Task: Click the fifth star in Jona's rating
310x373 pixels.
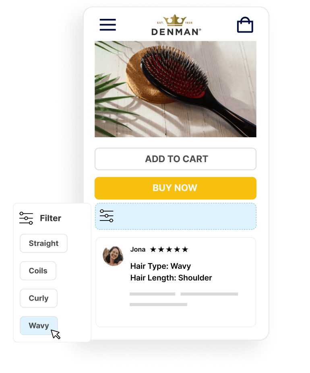Action: pyautogui.click(x=185, y=249)
